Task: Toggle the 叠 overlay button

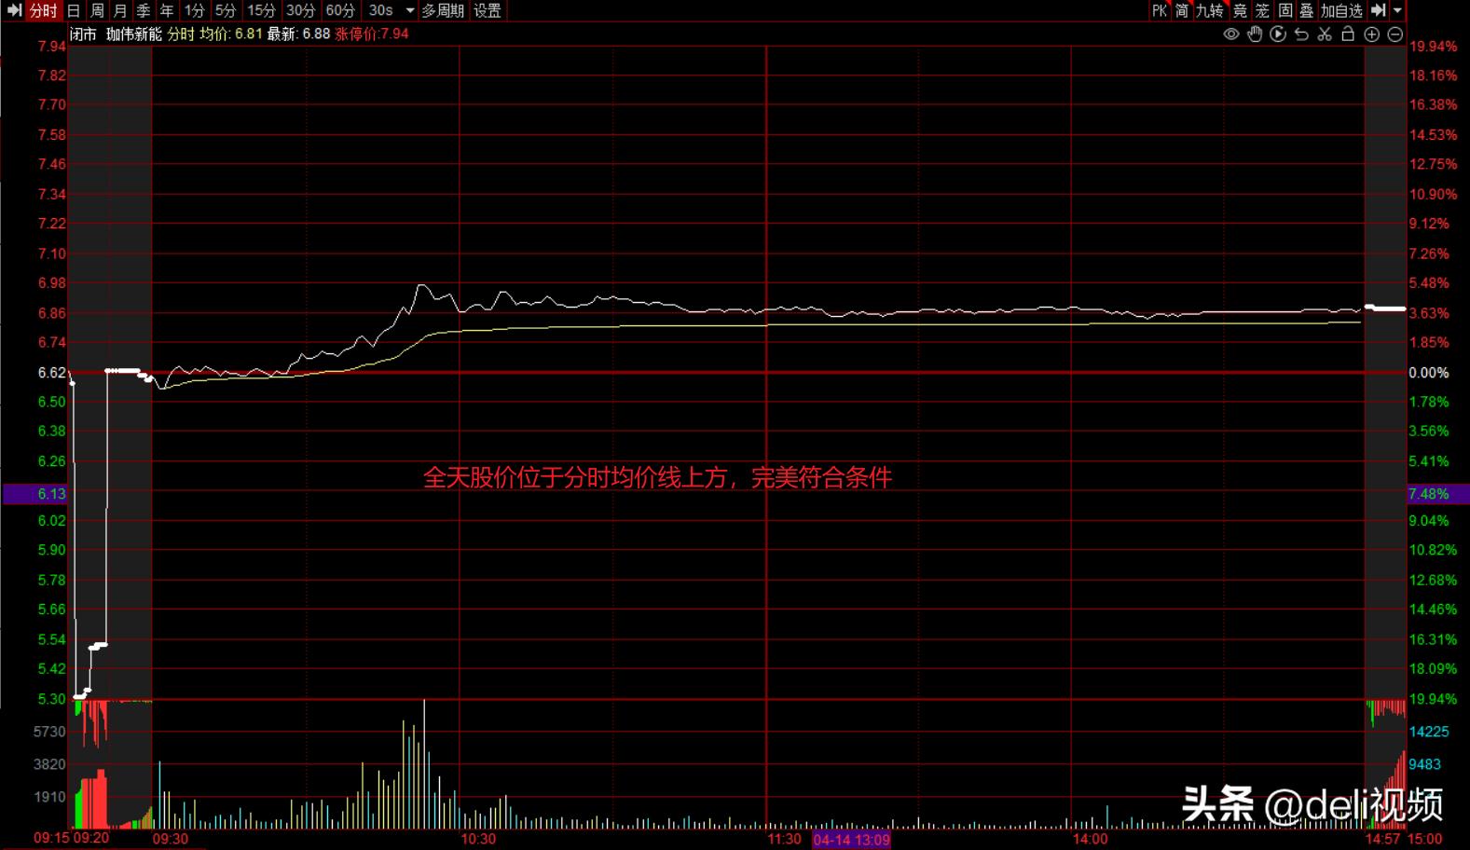Action: tap(1307, 10)
